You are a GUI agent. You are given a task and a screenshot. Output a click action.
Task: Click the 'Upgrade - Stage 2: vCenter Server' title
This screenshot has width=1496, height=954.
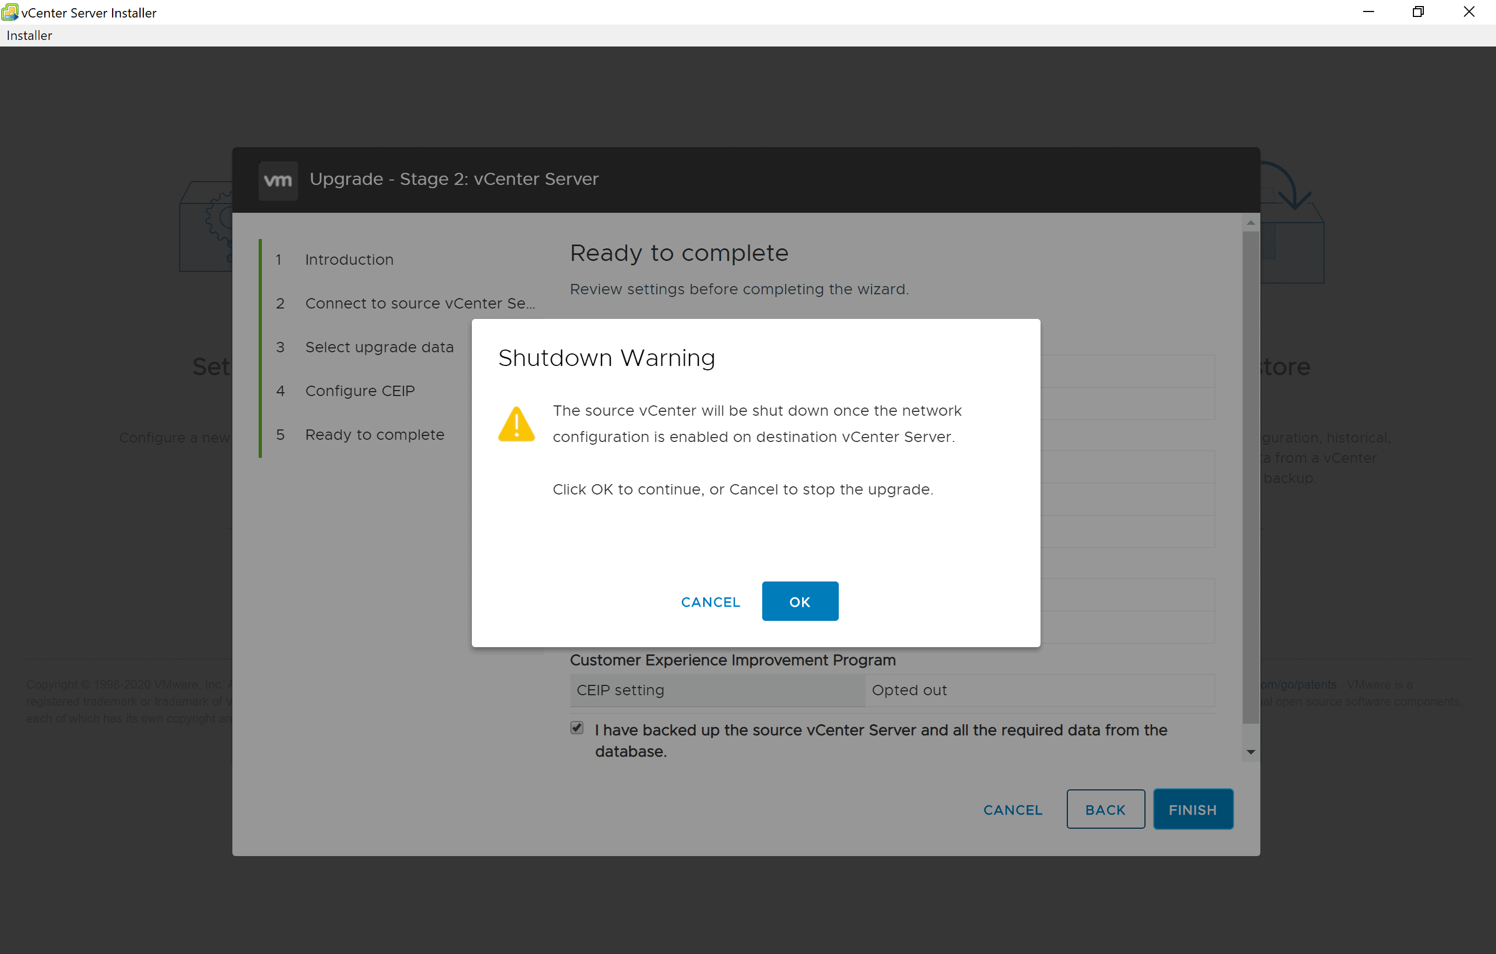pos(454,179)
